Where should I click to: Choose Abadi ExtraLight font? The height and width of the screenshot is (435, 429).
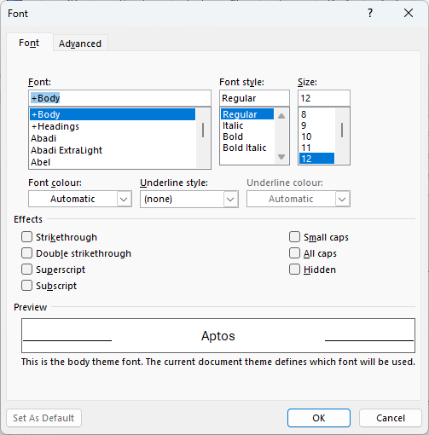click(113, 150)
